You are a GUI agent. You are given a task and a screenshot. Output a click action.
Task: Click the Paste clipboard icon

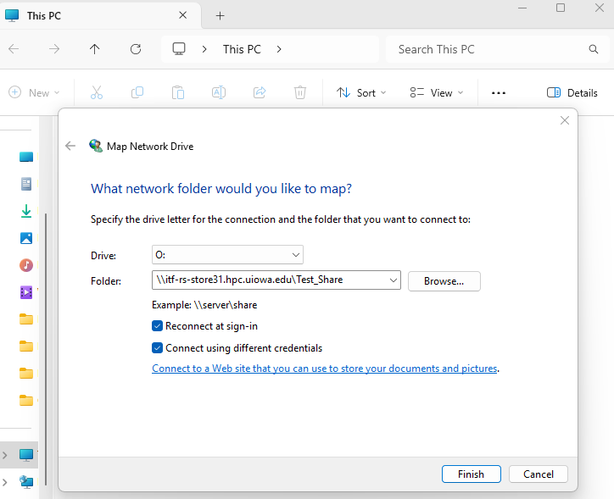[x=178, y=93]
